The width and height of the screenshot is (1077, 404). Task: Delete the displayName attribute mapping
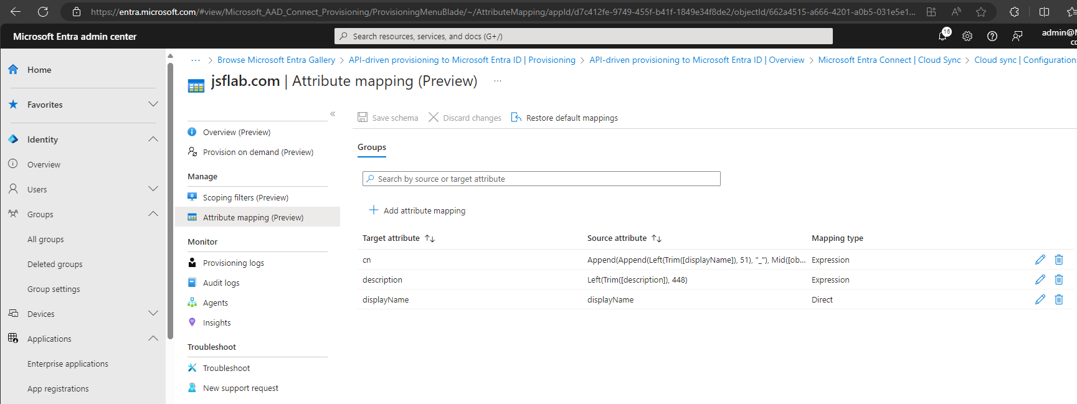click(1059, 299)
